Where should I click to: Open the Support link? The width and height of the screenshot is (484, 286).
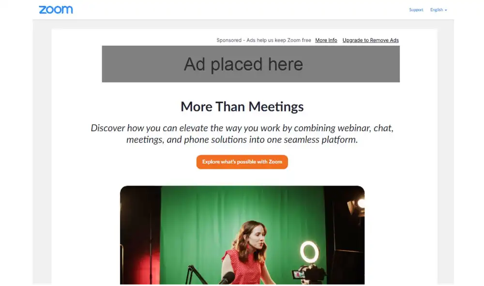click(416, 10)
